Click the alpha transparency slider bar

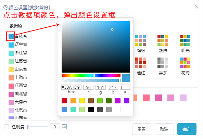[91, 80]
